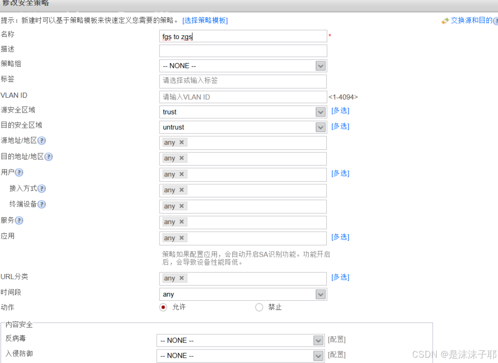The width and height of the screenshot is (498, 363).
Task: Expand the 源安全区域 trust dropdown
Action: (x=321, y=112)
